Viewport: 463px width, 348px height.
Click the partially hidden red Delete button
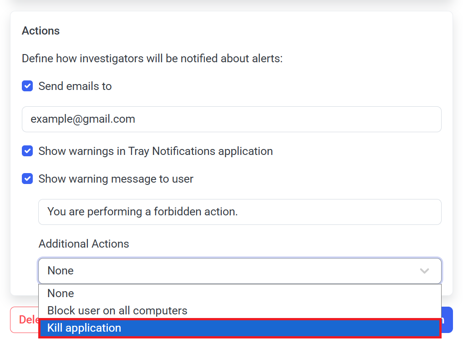tap(24, 320)
